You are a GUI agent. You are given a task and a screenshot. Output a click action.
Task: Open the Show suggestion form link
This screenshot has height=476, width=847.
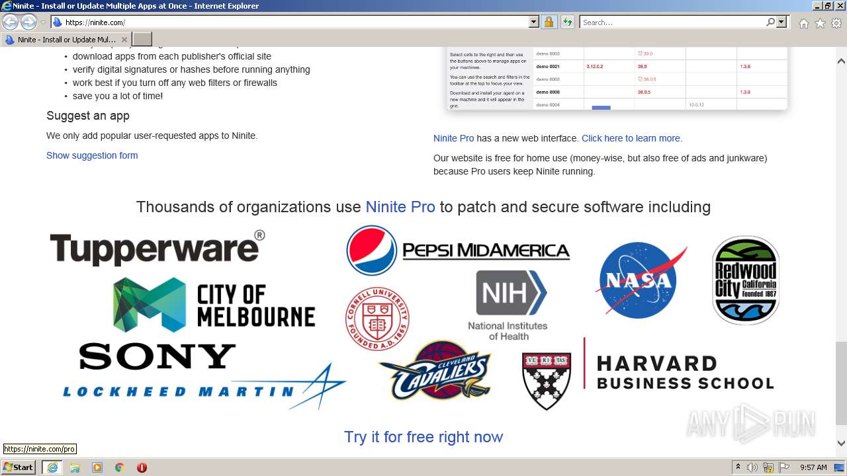point(92,155)
